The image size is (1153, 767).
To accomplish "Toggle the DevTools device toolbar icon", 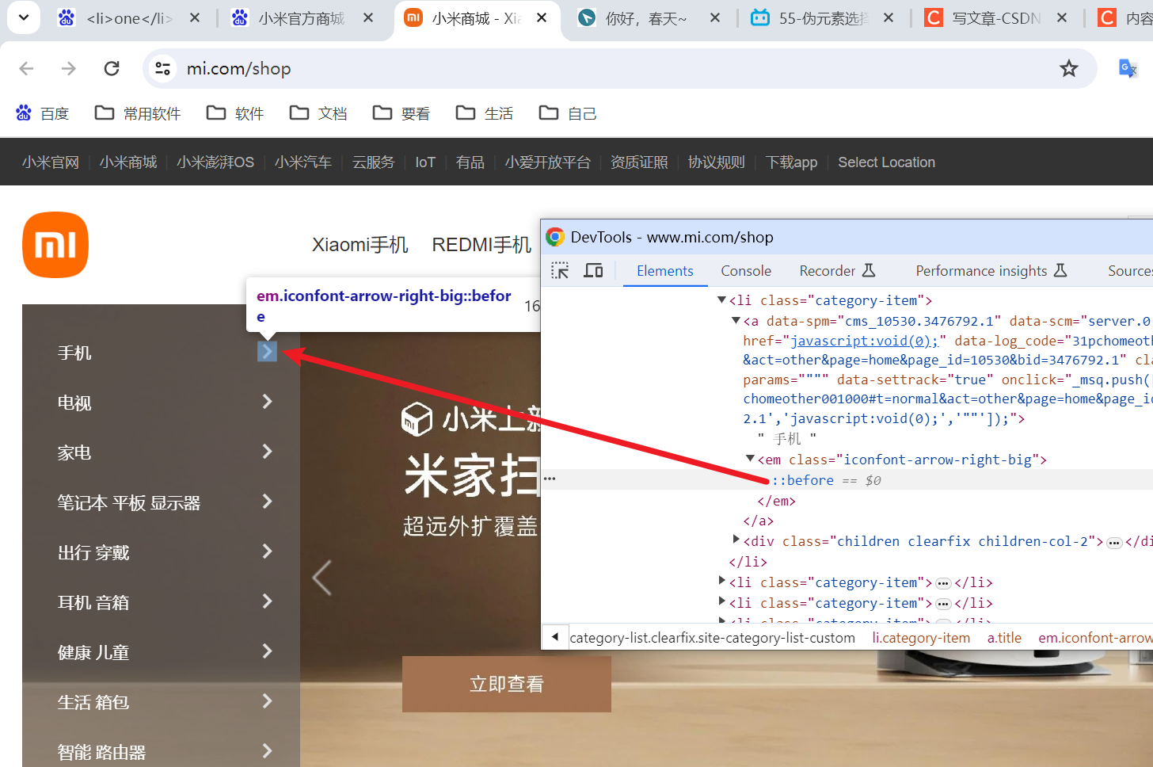I will (593, 271).
